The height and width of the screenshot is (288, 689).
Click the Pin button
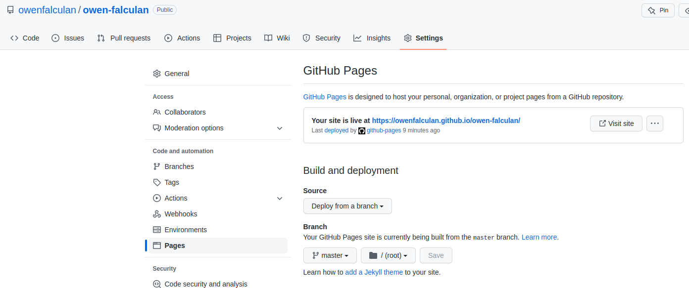658,10
